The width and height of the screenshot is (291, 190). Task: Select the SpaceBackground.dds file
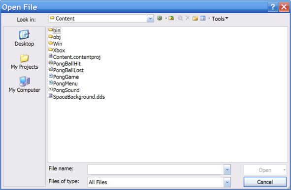coord(77,97)
